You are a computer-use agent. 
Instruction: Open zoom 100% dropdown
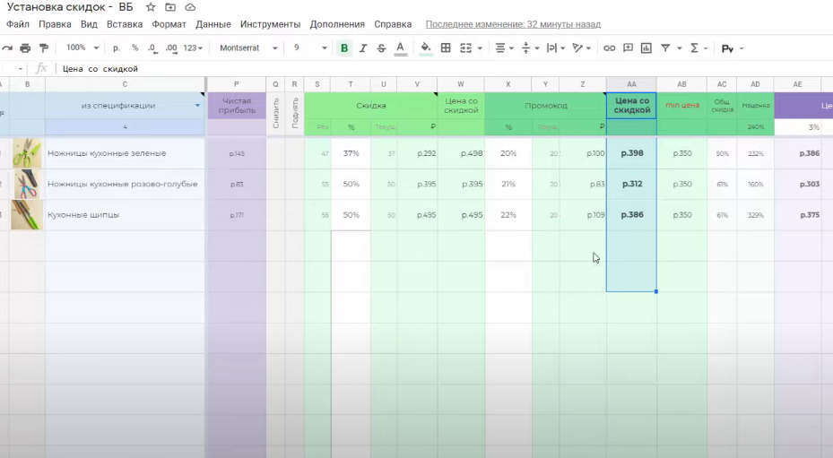[82, 48]
